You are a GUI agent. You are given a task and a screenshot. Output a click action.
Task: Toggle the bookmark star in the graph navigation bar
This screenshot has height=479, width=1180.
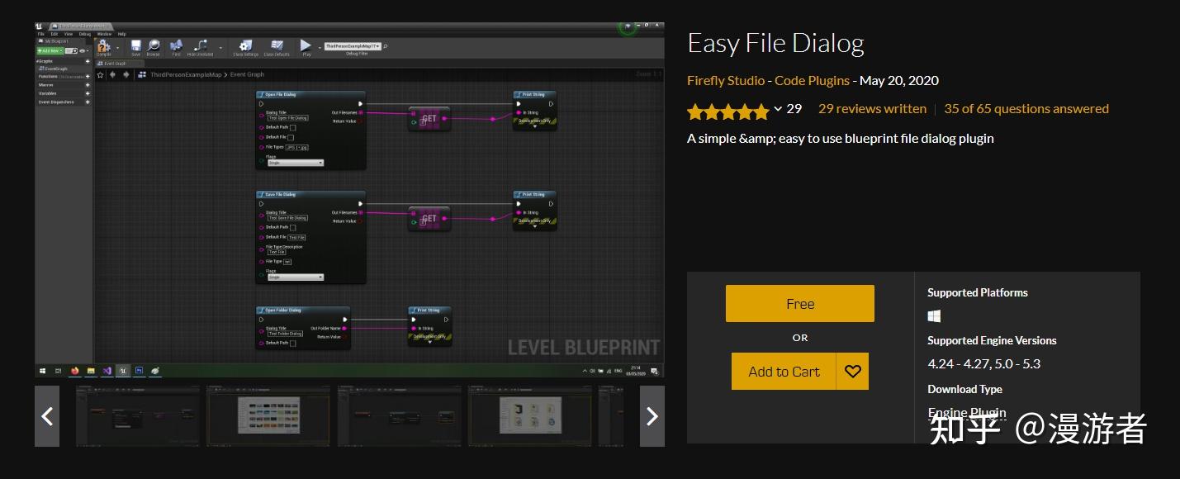[x=99, y=74]
